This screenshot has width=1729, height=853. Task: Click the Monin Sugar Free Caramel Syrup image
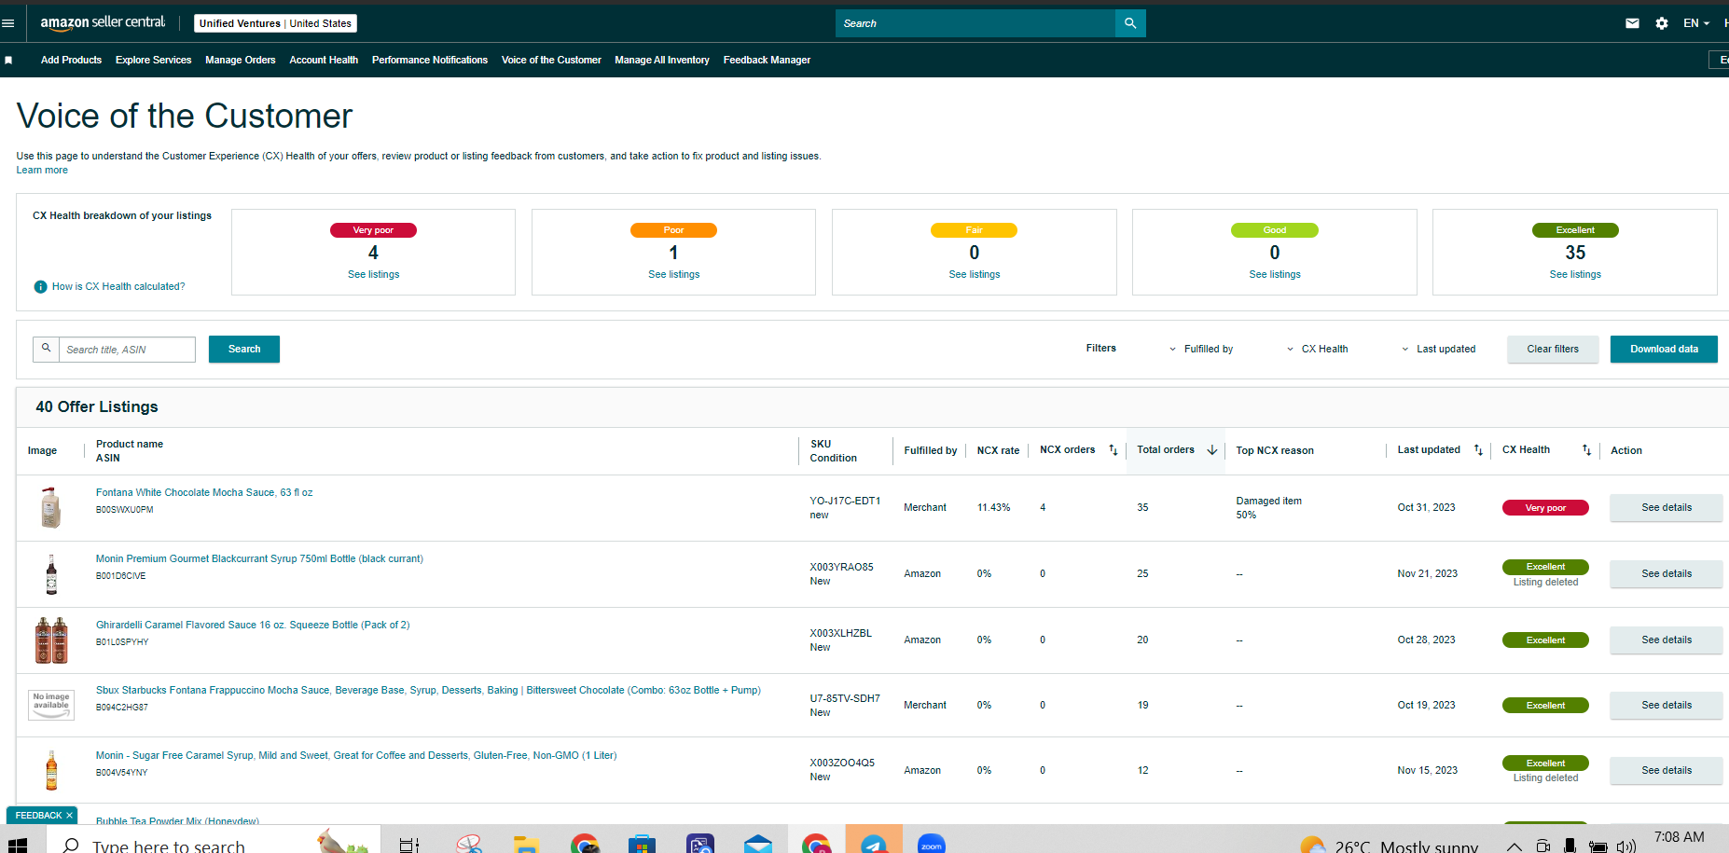pyautogui.click(x=51, y=770)
